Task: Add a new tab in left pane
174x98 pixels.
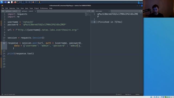Action: [87, 11]
